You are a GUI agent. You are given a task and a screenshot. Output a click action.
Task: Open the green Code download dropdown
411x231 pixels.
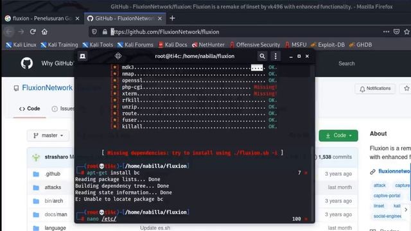point(338,135)
